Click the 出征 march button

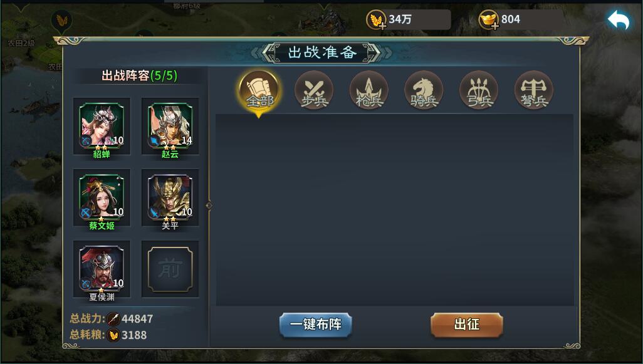tap(467, 325)
